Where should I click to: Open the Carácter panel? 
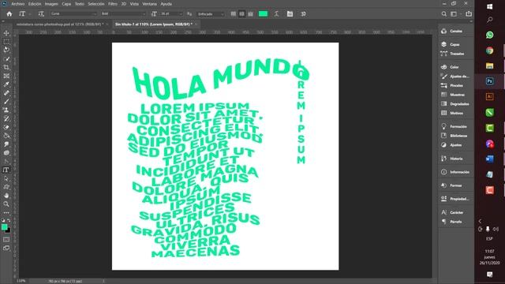(x=452, y=212)
